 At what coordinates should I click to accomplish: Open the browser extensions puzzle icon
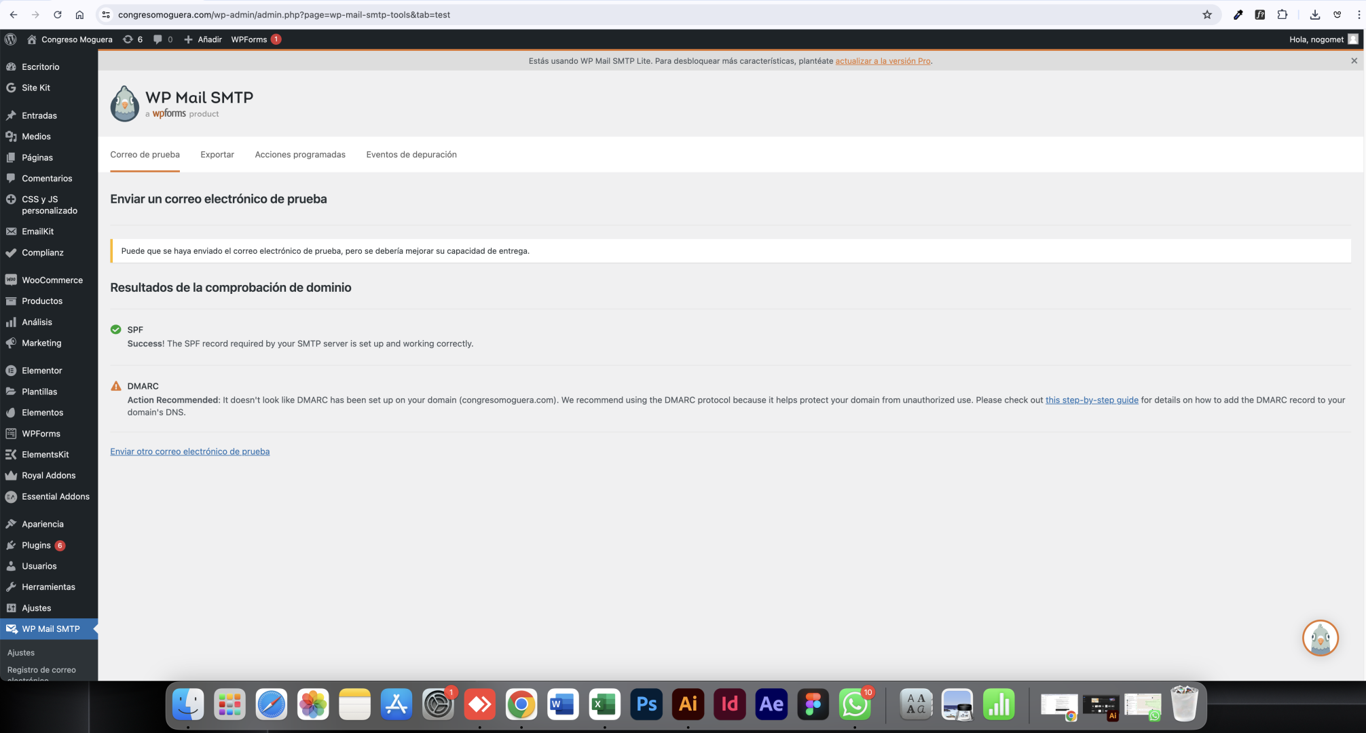[x=1282, y=14]
